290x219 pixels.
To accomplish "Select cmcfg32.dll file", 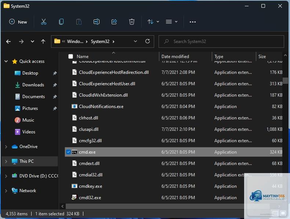I will (90, 141).
